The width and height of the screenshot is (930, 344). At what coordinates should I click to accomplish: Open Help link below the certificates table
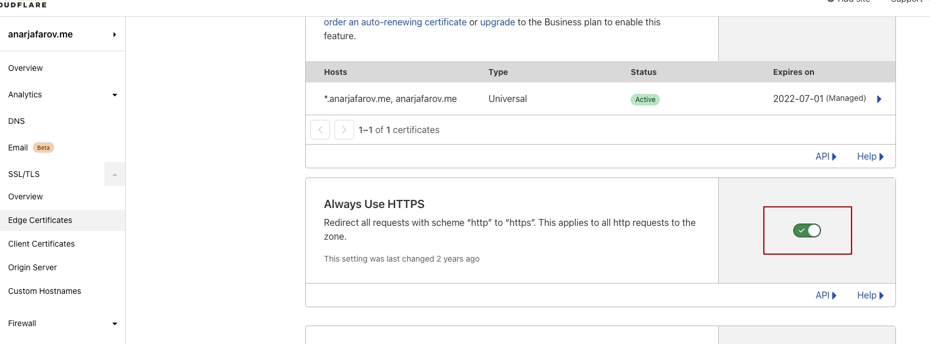(871, 156)
